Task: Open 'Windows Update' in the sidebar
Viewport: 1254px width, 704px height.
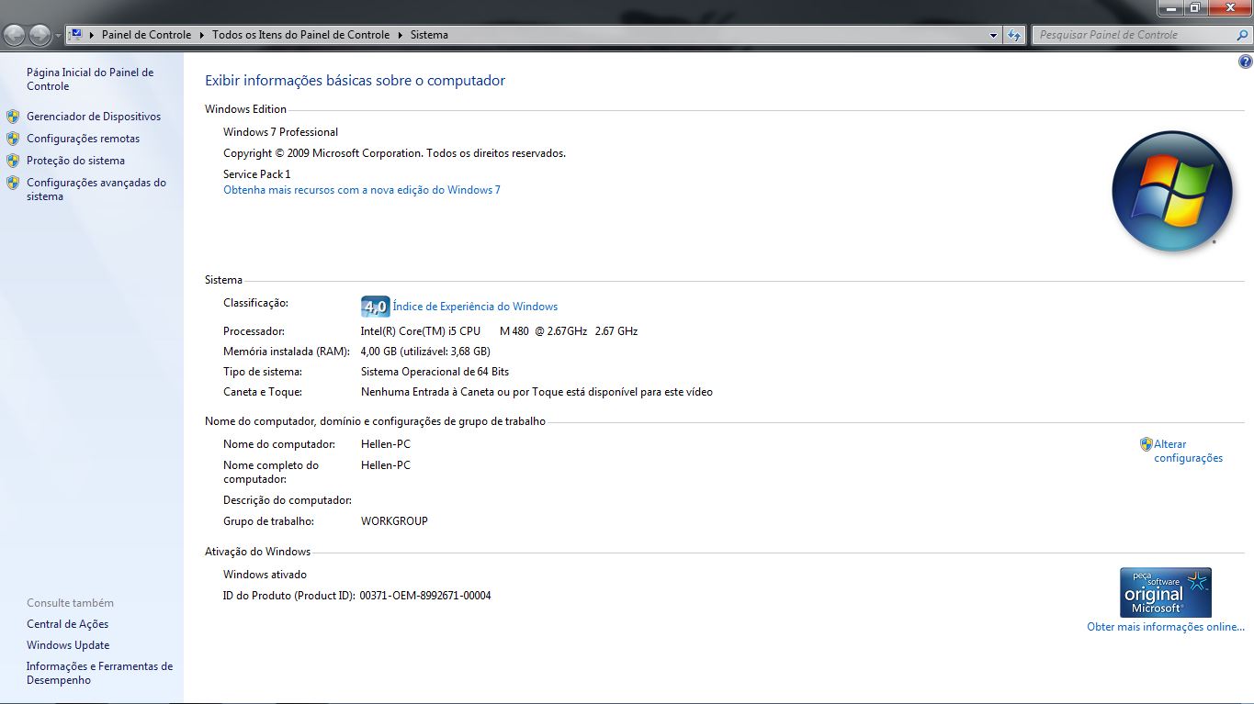Action: pyautogui.click(x=68, y=645)
